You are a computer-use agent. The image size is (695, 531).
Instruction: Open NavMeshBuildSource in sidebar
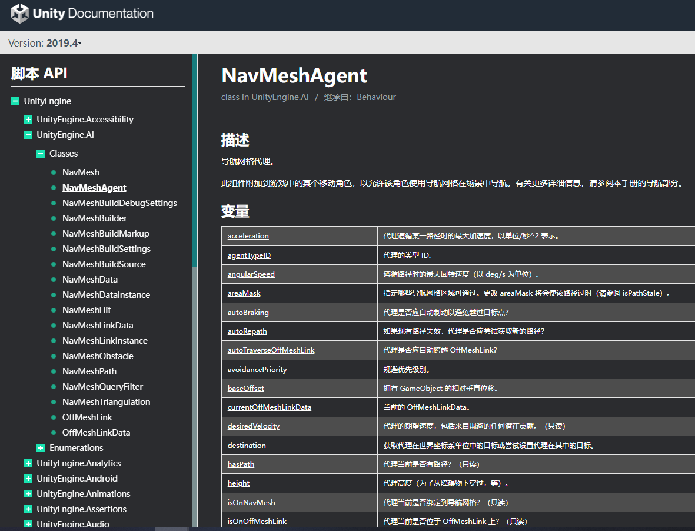104,264
